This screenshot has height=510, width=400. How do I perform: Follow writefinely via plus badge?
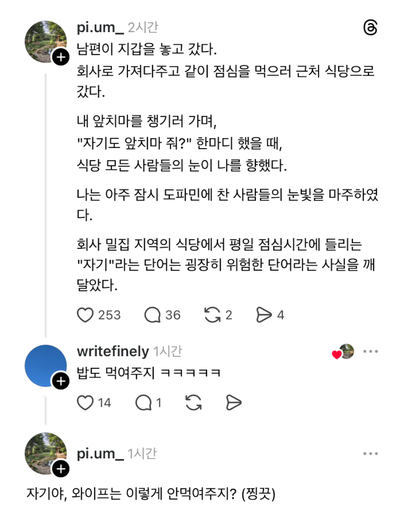61,380
